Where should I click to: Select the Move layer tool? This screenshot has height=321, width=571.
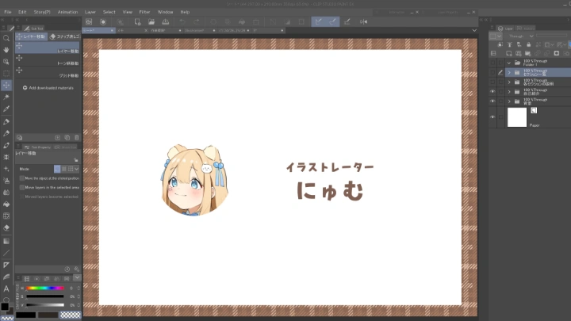pos(6,85)
